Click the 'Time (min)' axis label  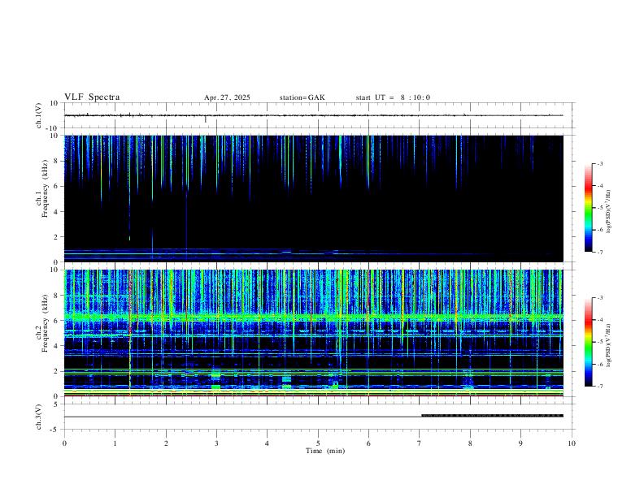325,451
